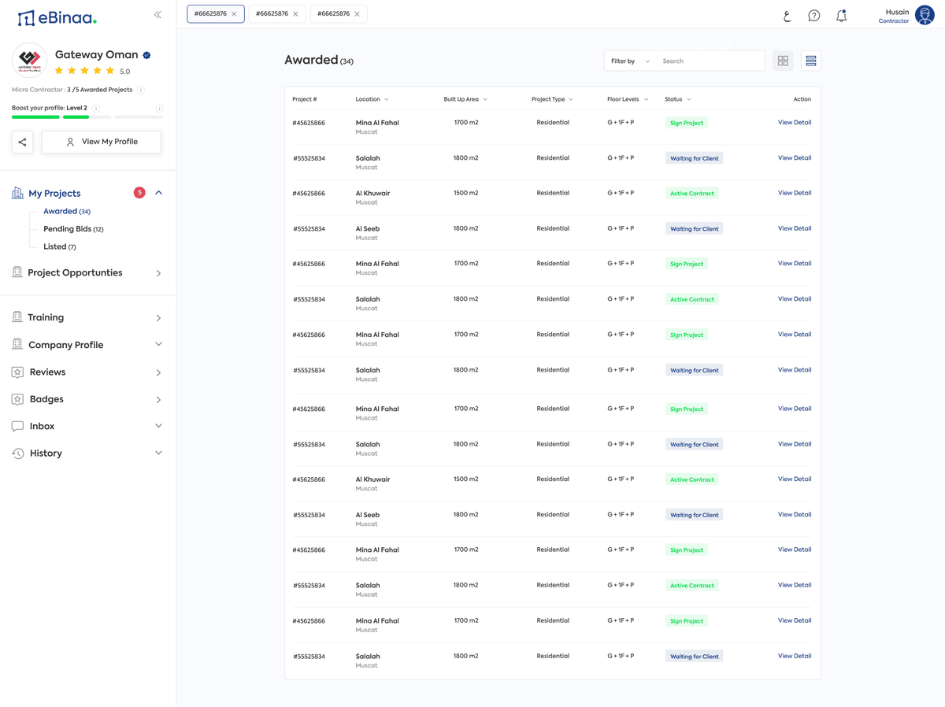Switch to grid view icon
Screen dimensions: 945x707
point(783,61)
